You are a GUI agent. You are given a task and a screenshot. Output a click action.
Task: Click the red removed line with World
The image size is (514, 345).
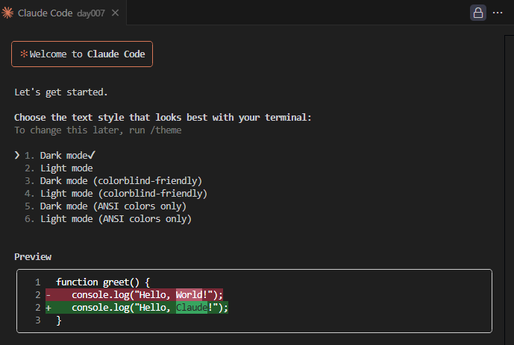[x=134, y=295]
